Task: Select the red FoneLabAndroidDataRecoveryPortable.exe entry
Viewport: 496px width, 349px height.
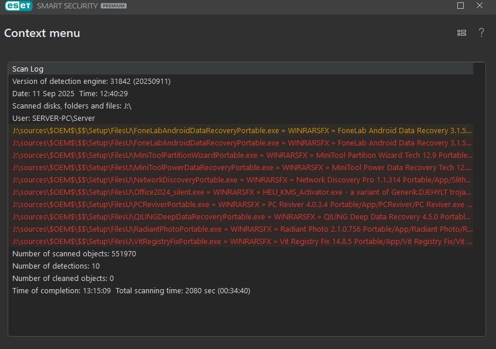Action: tap(241, 143)
